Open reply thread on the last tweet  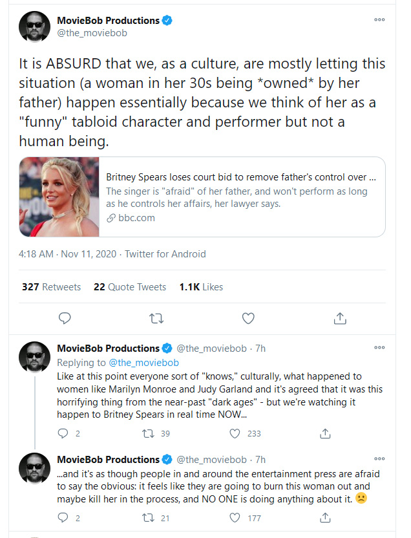[63, 518]
